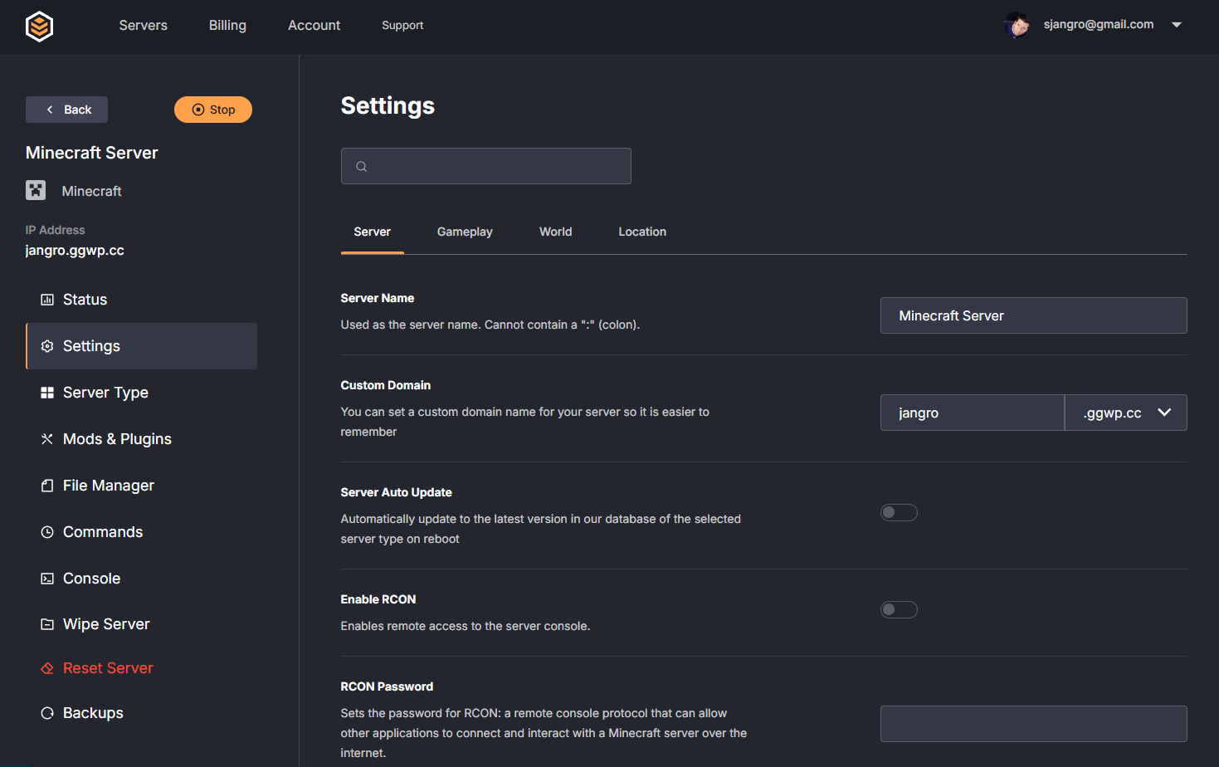The image size is (1219, 767).
Task: Select the Server Type sidebar icon
Action: pyautogui.click(x=47, y=392)
